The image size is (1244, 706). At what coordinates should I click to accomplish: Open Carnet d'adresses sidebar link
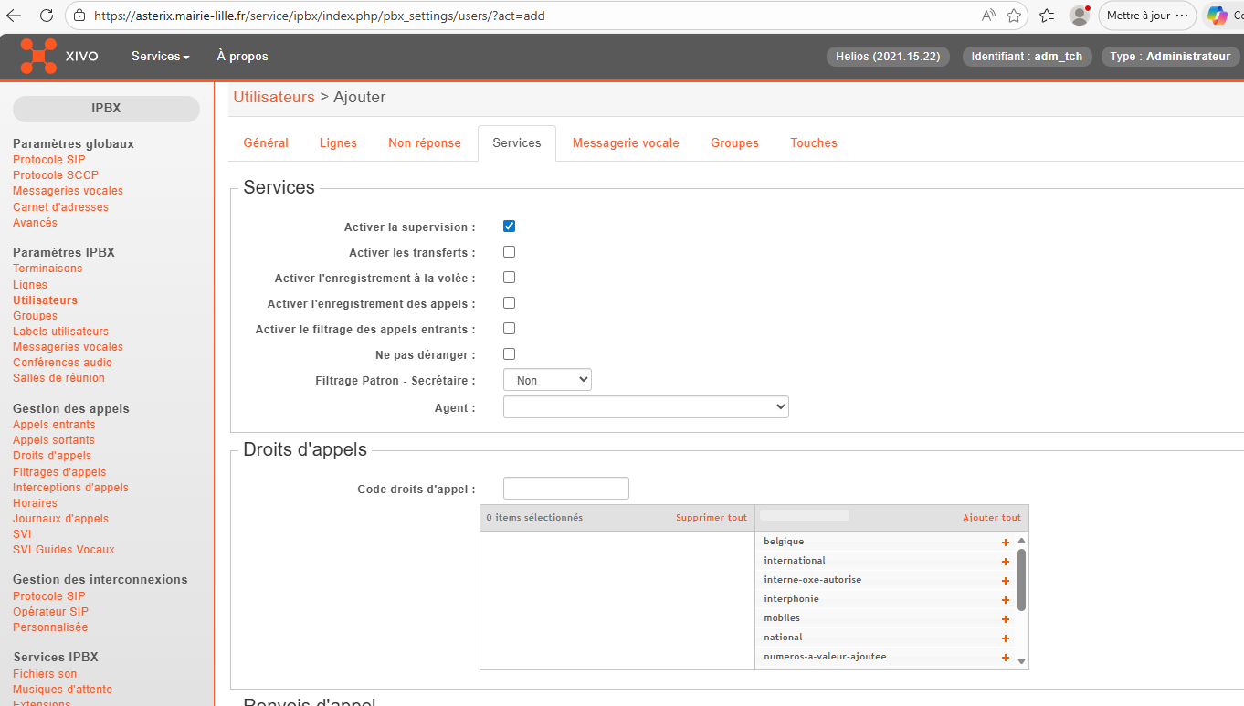(60, 207)
